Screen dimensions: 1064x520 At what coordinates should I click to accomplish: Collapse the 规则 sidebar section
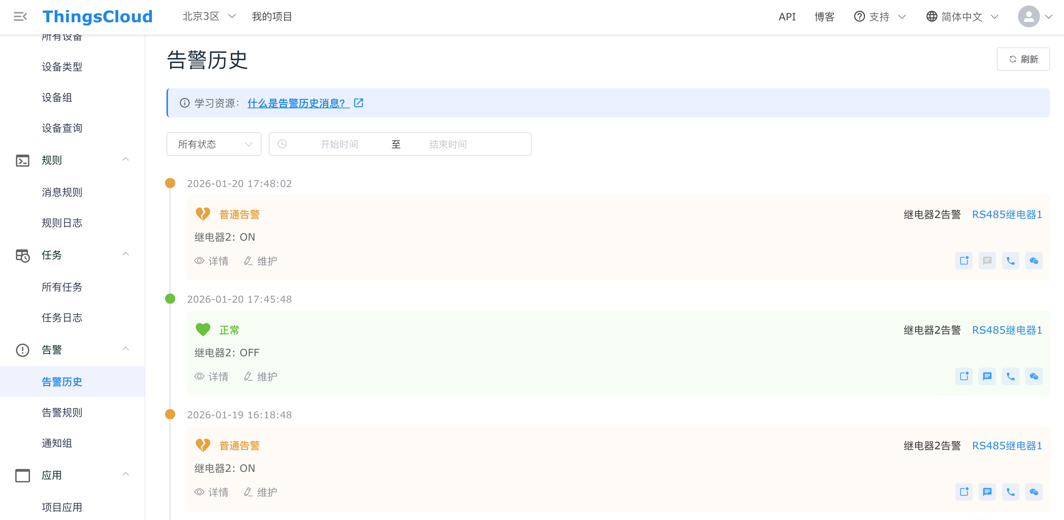(x=126, y=160)
